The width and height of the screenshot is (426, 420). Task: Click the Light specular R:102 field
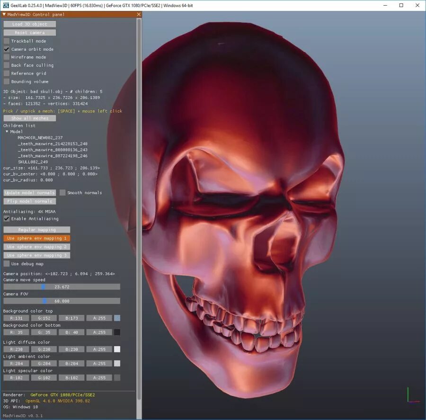pos(16,377)
